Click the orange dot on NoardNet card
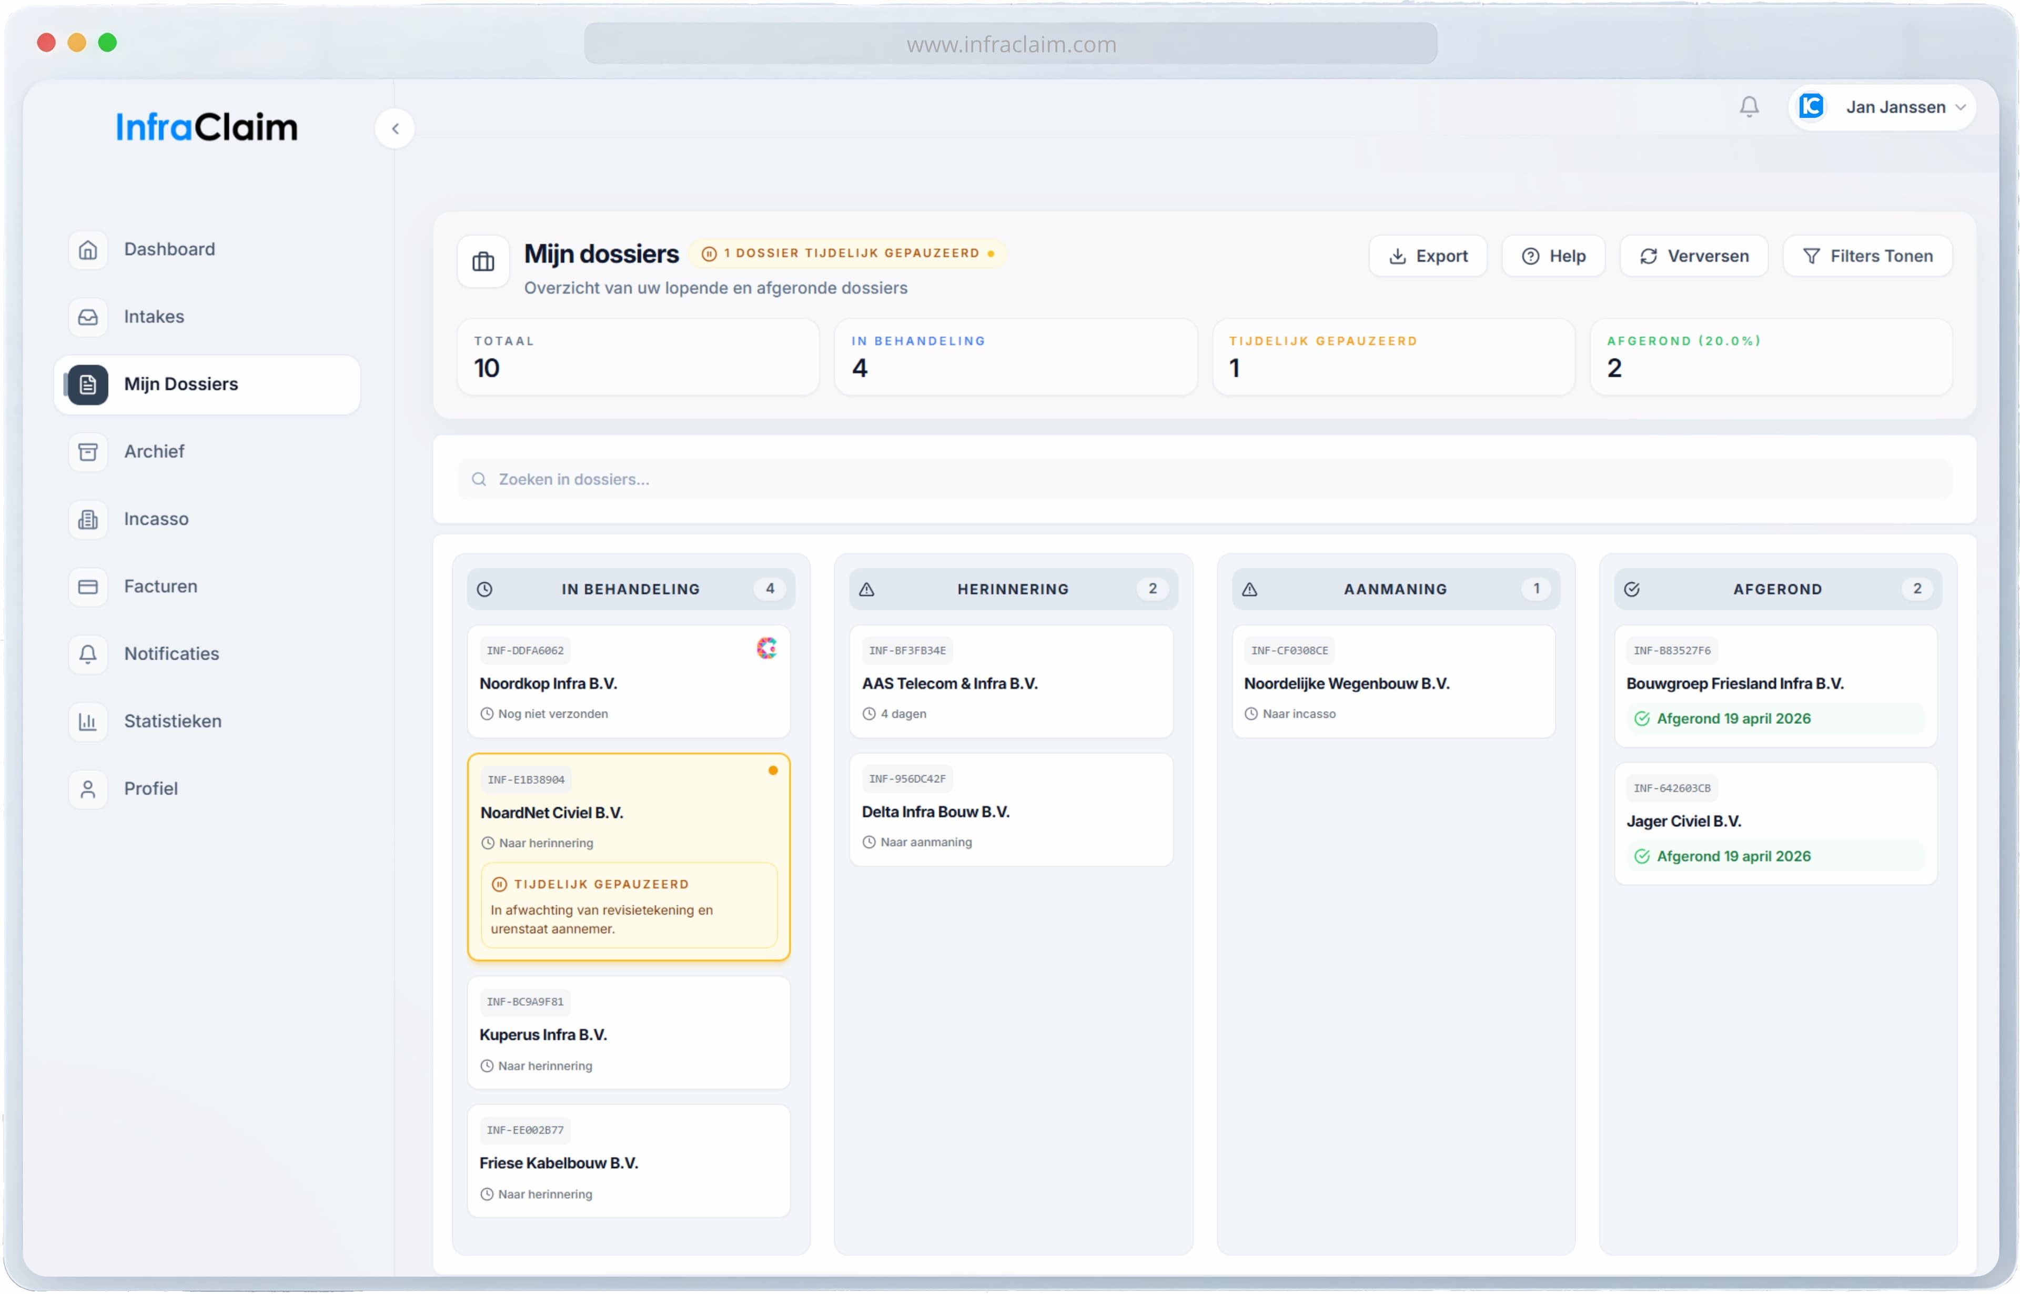The height and width of the screenshot is (1294, 2020). coord(772,771)
